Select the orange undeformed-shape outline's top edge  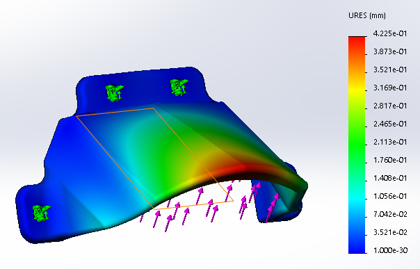(115, 112)
